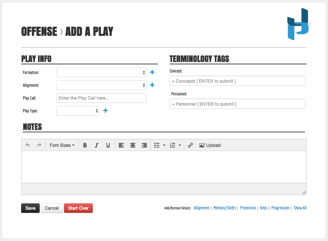Add a new Play Type with plus icon

105,111
